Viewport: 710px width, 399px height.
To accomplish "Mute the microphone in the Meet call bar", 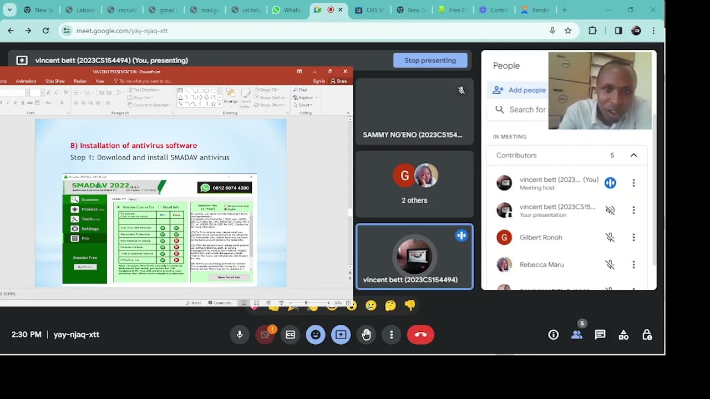I will pyautogui.click(x=240, y=335).
